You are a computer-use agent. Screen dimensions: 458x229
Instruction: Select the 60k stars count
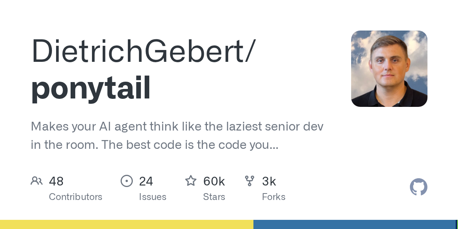coord(214,181)
